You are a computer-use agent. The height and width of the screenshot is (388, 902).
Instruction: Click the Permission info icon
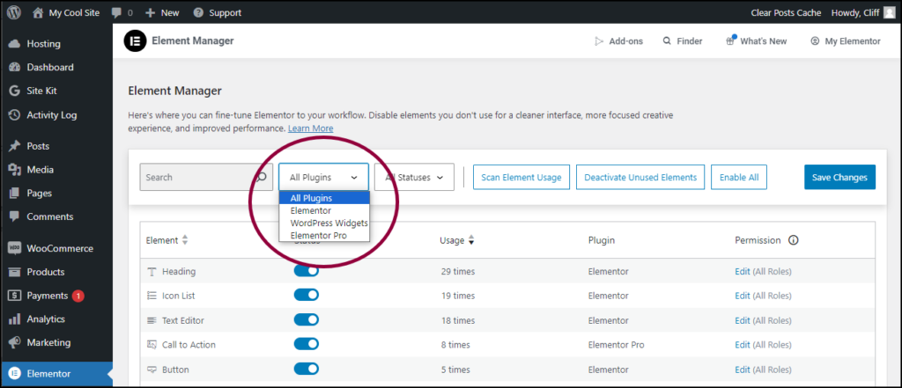pos(793,240)
